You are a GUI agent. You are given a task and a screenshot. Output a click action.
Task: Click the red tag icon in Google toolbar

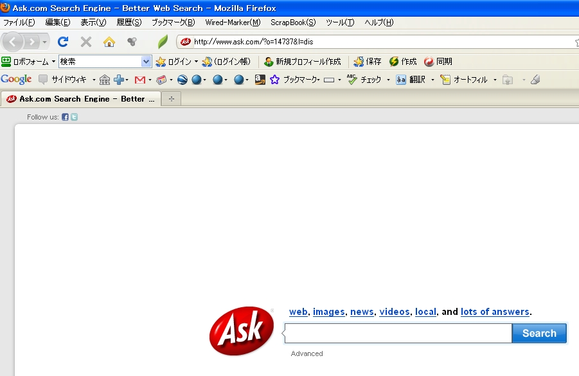click(x=161, y=80)
